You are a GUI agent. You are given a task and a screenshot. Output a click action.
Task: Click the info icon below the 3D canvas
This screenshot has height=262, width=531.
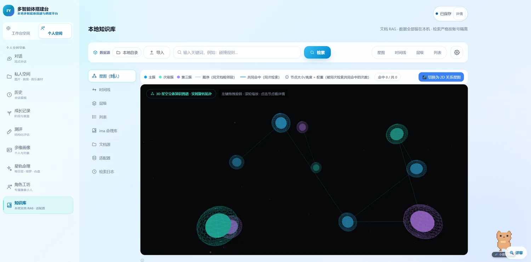coord(142,260)
